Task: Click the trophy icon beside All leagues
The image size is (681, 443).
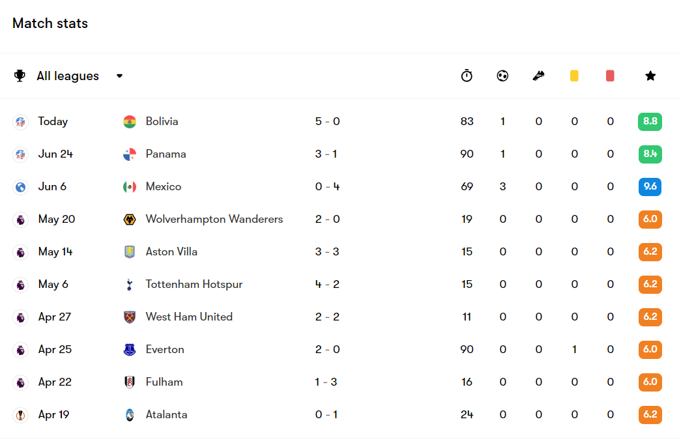Action: [x=20, y=76]
